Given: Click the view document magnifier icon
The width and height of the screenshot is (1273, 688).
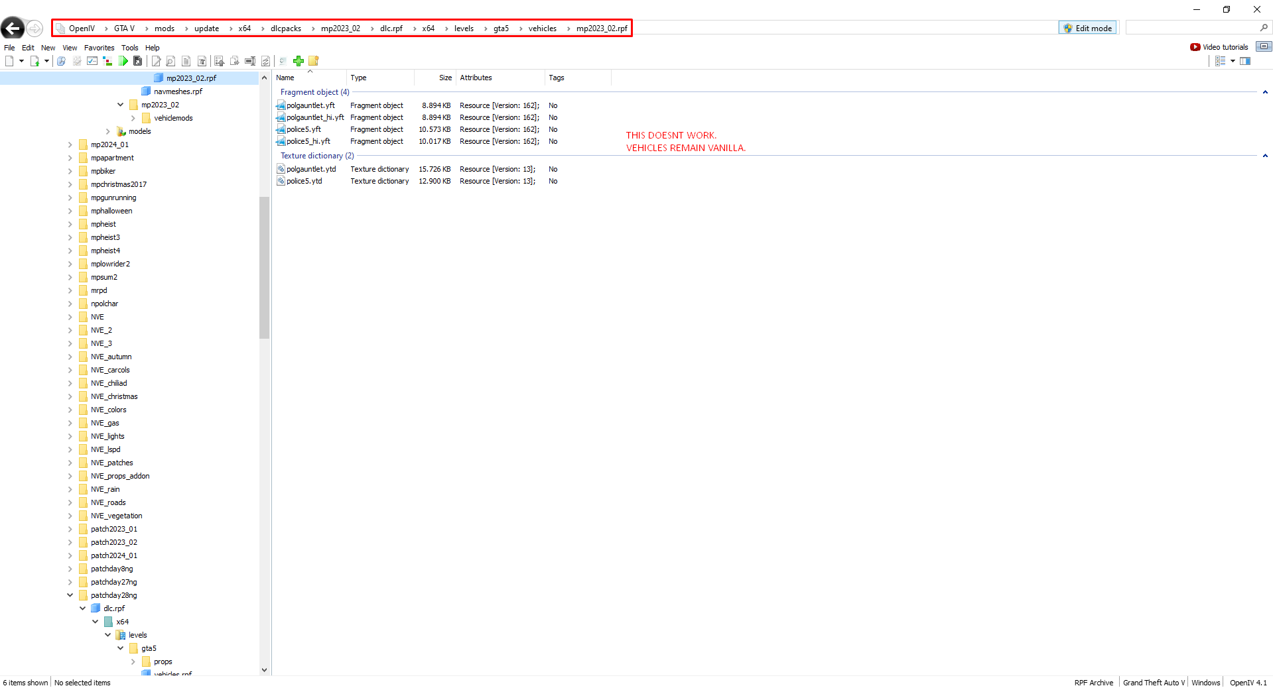Looking at the screenshot, I should pyautogui.click(x=171, y=61).
